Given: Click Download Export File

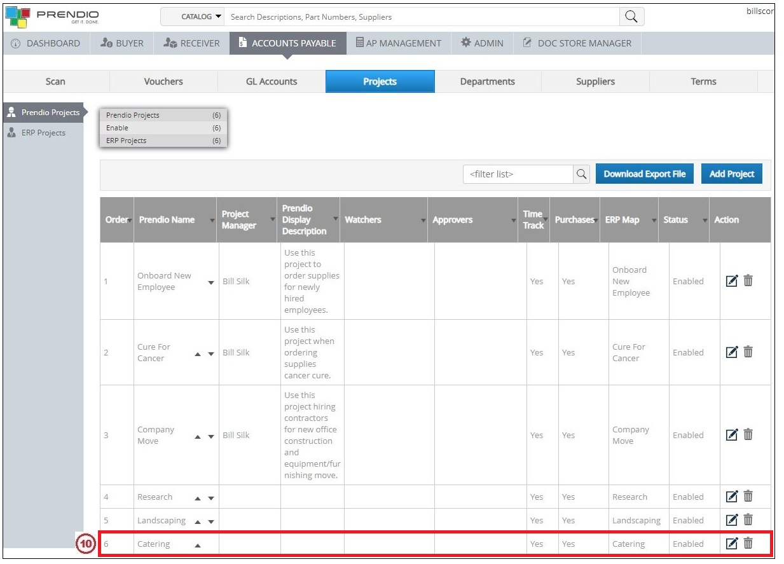Looking at the screenshot, I should (644, 174).
